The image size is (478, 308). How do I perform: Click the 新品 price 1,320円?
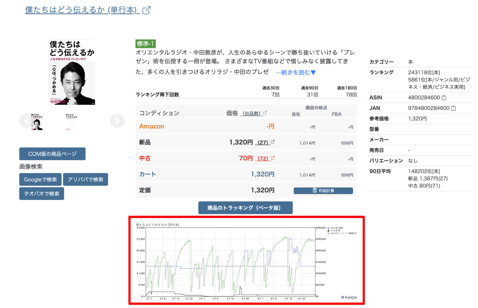241,142
